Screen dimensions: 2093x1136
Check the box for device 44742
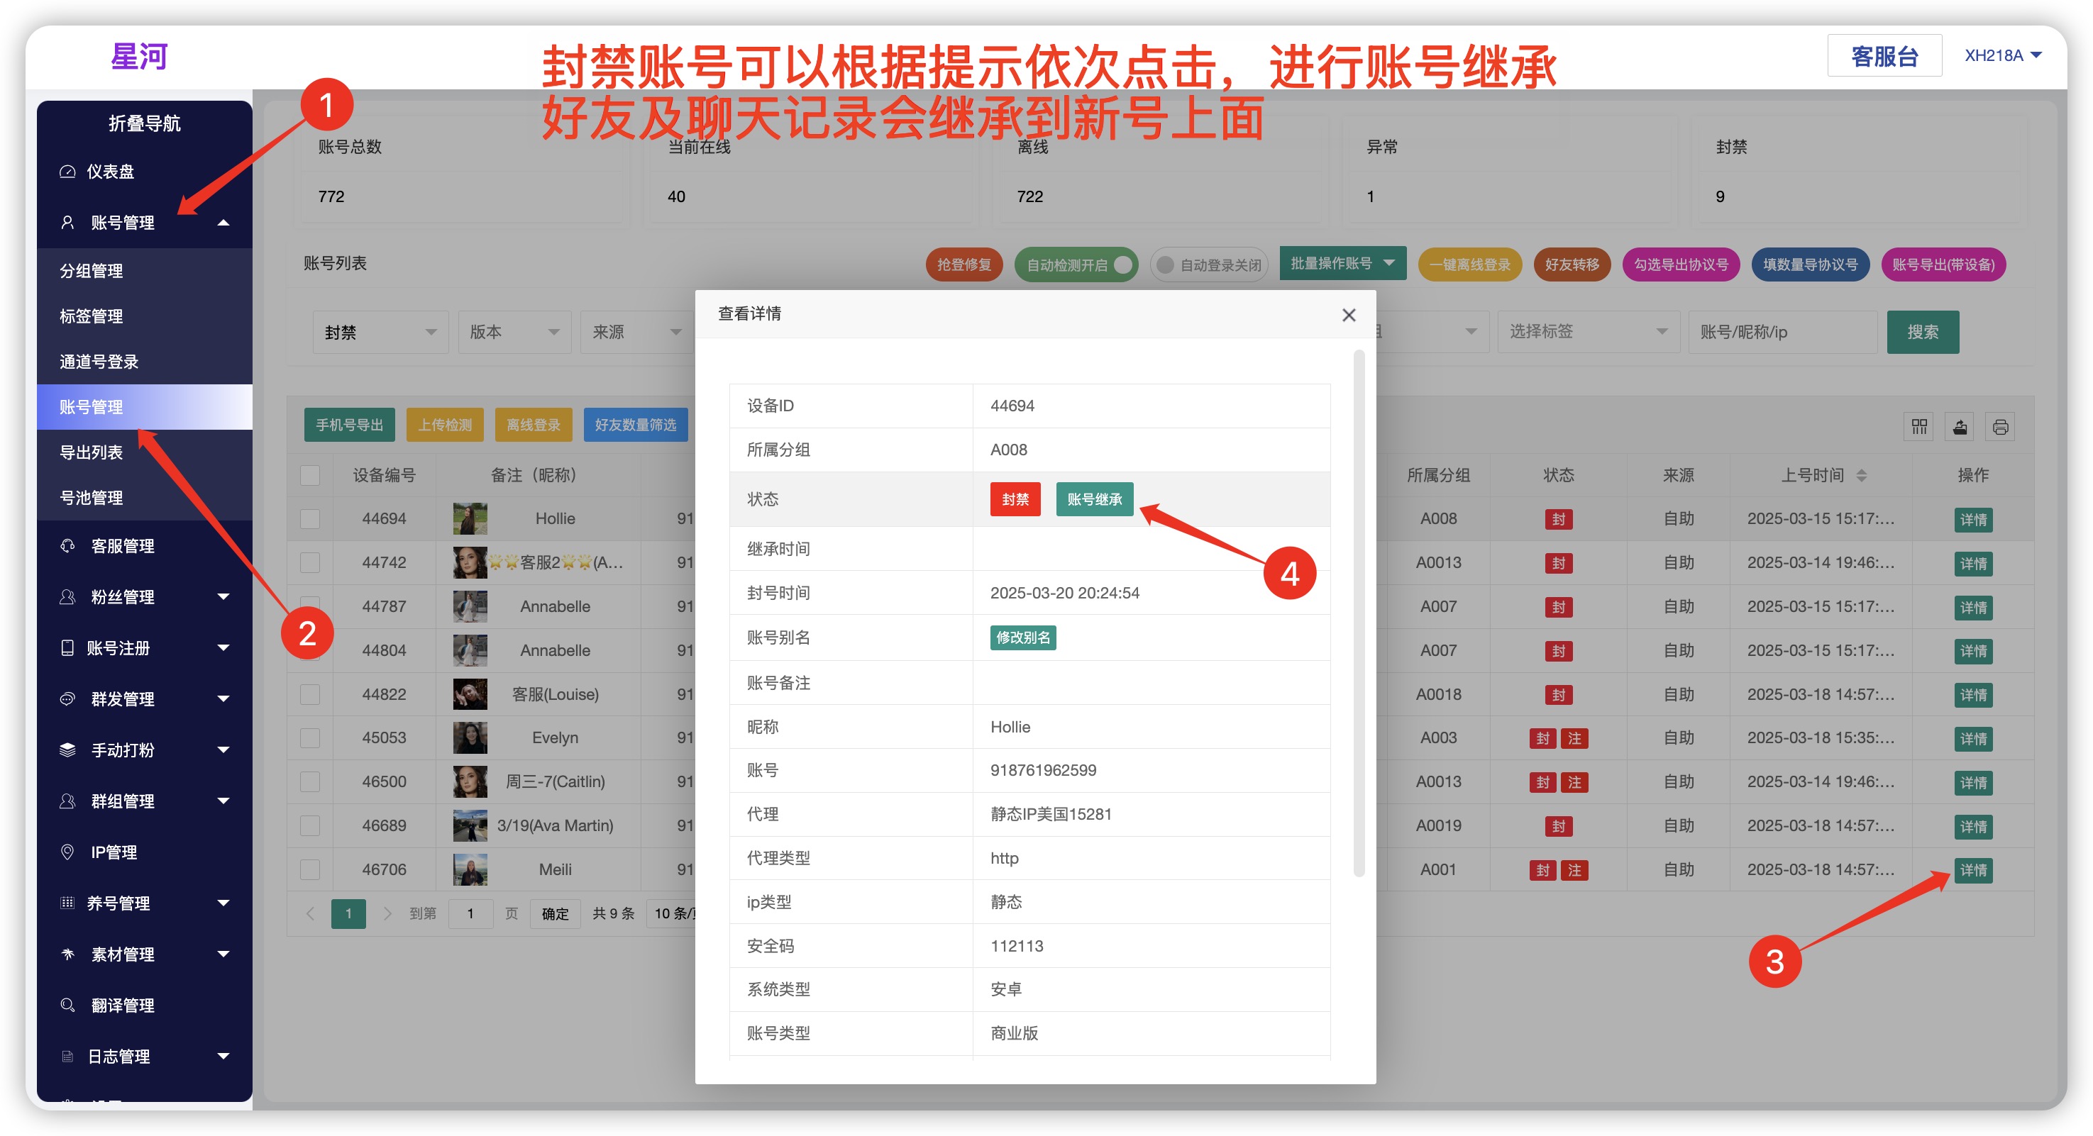(309, 562)
